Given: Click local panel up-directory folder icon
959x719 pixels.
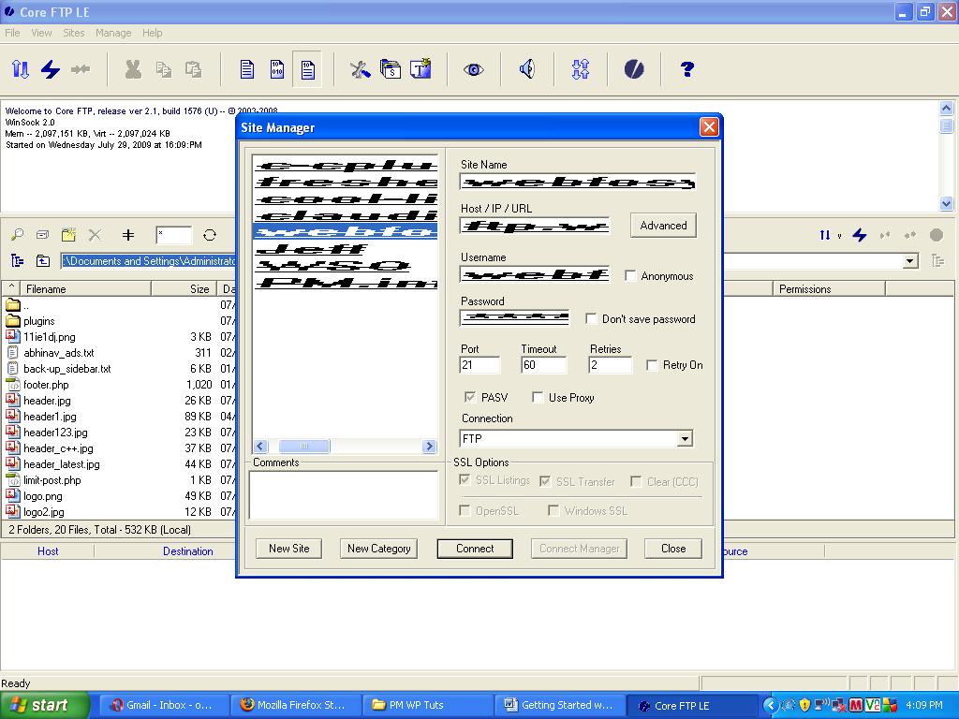Looking at the screenshot, I should [43, 261].
